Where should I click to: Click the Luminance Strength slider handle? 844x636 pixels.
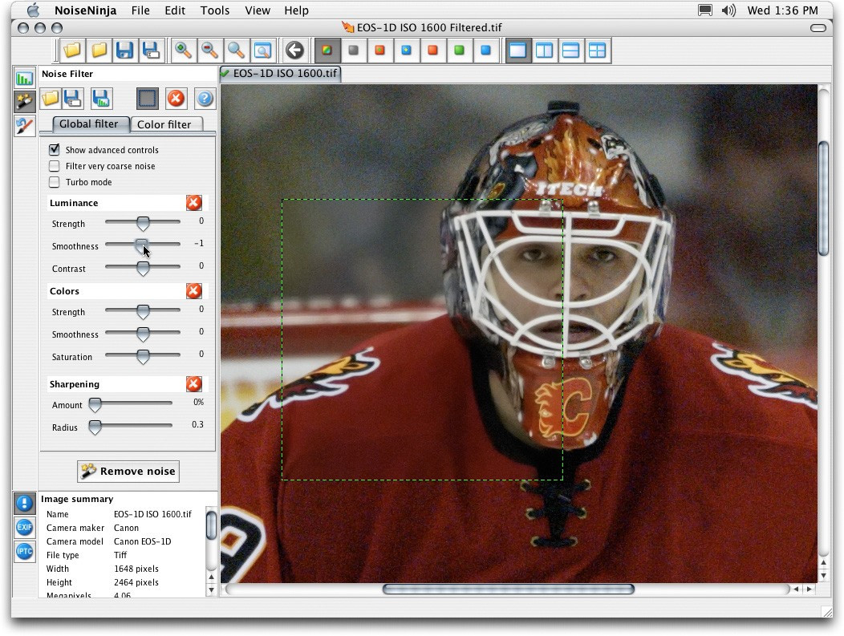point(143,223)
